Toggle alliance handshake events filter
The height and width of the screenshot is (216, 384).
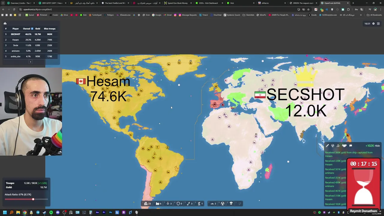pos(344,146)
